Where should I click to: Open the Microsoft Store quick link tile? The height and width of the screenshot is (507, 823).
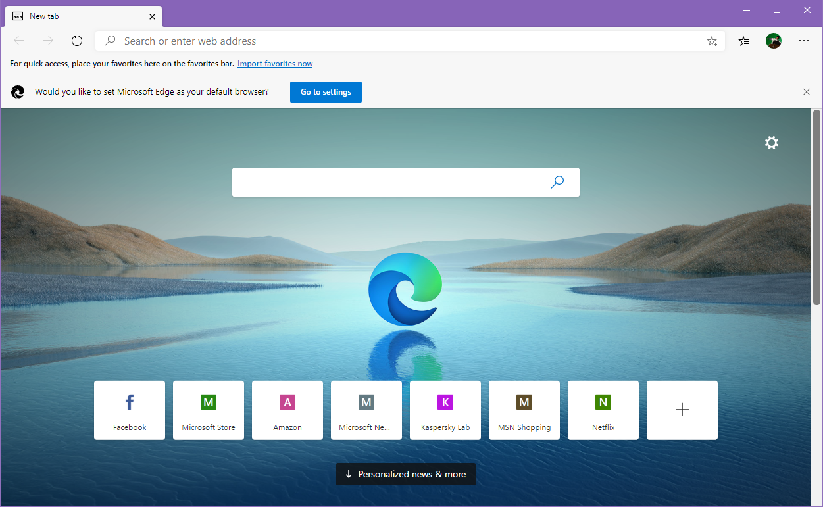click(209, 410)
